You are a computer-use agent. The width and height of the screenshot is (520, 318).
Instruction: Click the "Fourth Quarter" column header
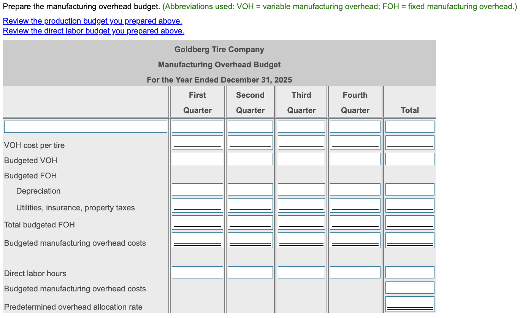(x=355, y=103)
